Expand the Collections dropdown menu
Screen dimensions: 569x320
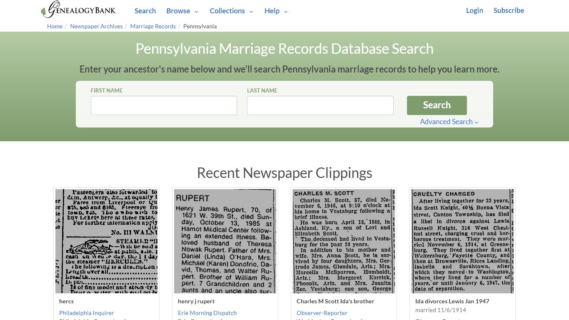click(x=231, y=11)
